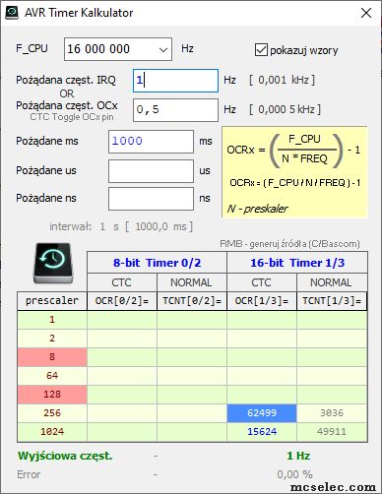This screenshot has height=494, width=382.
Task: Toggle the pokazuj wzory checkbox
Action: [x=261, y=50]
